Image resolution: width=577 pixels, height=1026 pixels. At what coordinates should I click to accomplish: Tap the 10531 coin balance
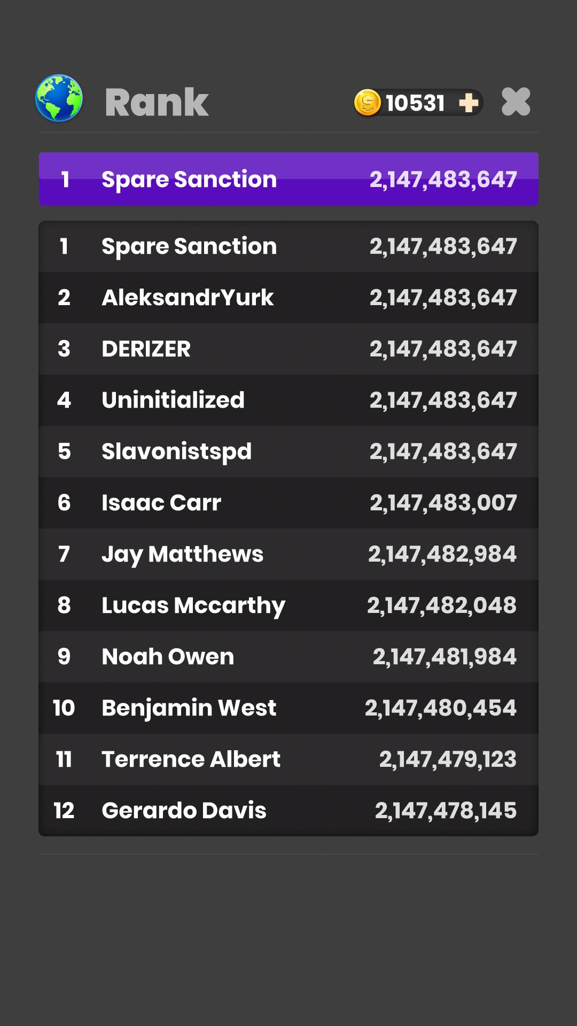click(415, 103)
